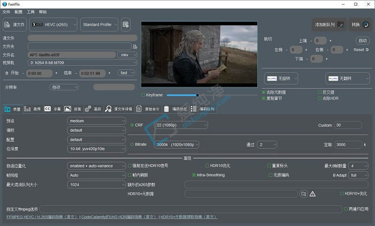The image size is (375, 226).
Task: Open the 高级 advanced tab
Action: pos(93,109)
